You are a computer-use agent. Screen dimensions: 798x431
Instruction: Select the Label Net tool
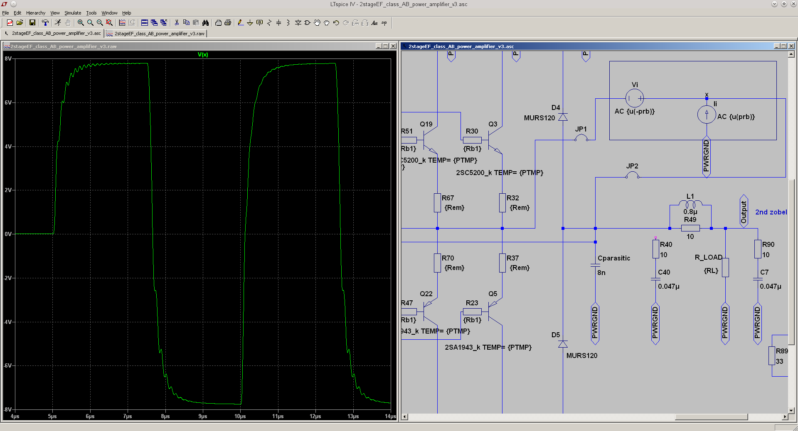coord(260,23)
